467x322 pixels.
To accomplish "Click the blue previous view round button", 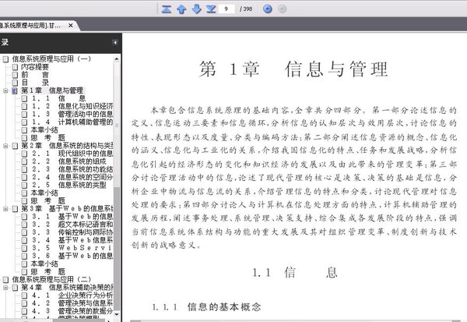I will [268, 9].
